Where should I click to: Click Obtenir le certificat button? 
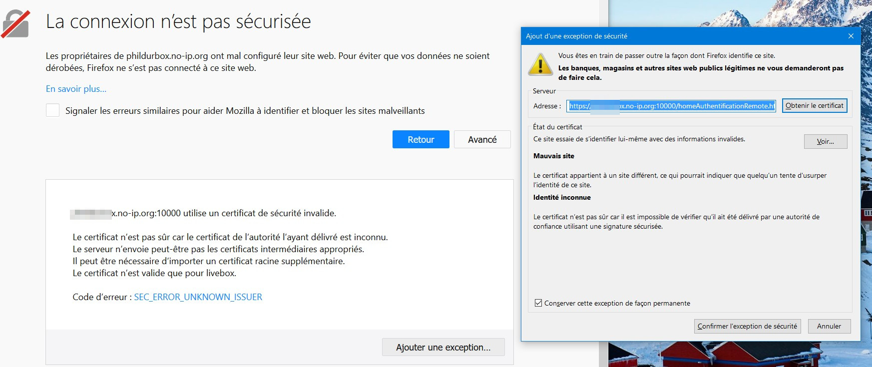tap(815, 105)
